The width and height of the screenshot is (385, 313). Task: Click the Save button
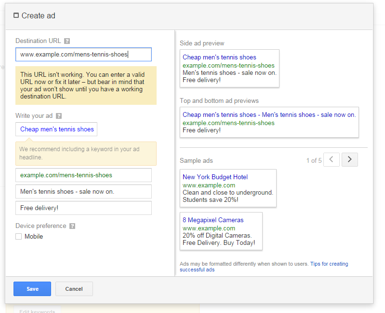[x=32, y=289]
